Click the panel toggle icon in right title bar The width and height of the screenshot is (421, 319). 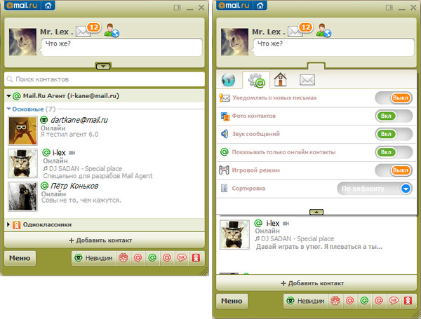[x=389, y=8]
